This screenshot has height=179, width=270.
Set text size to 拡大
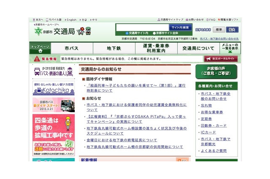[x=232, y=30]
